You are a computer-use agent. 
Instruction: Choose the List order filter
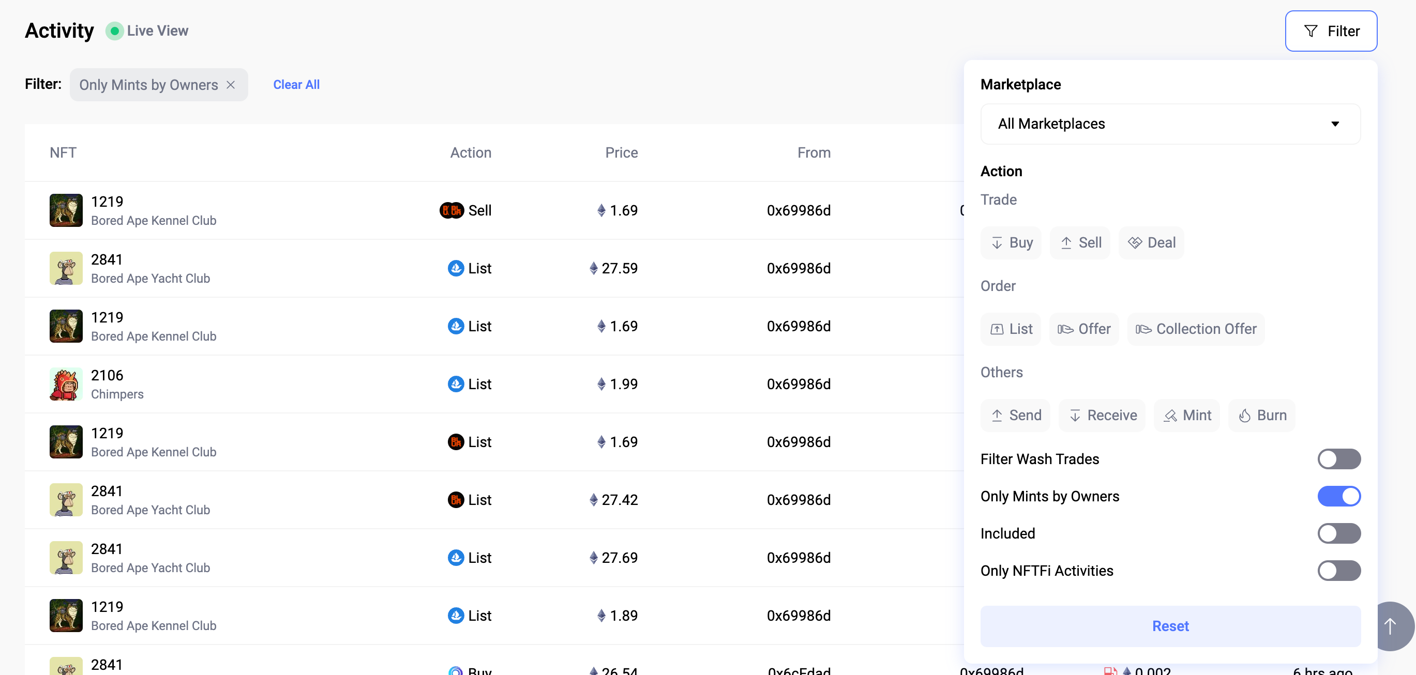[1011, 328]
